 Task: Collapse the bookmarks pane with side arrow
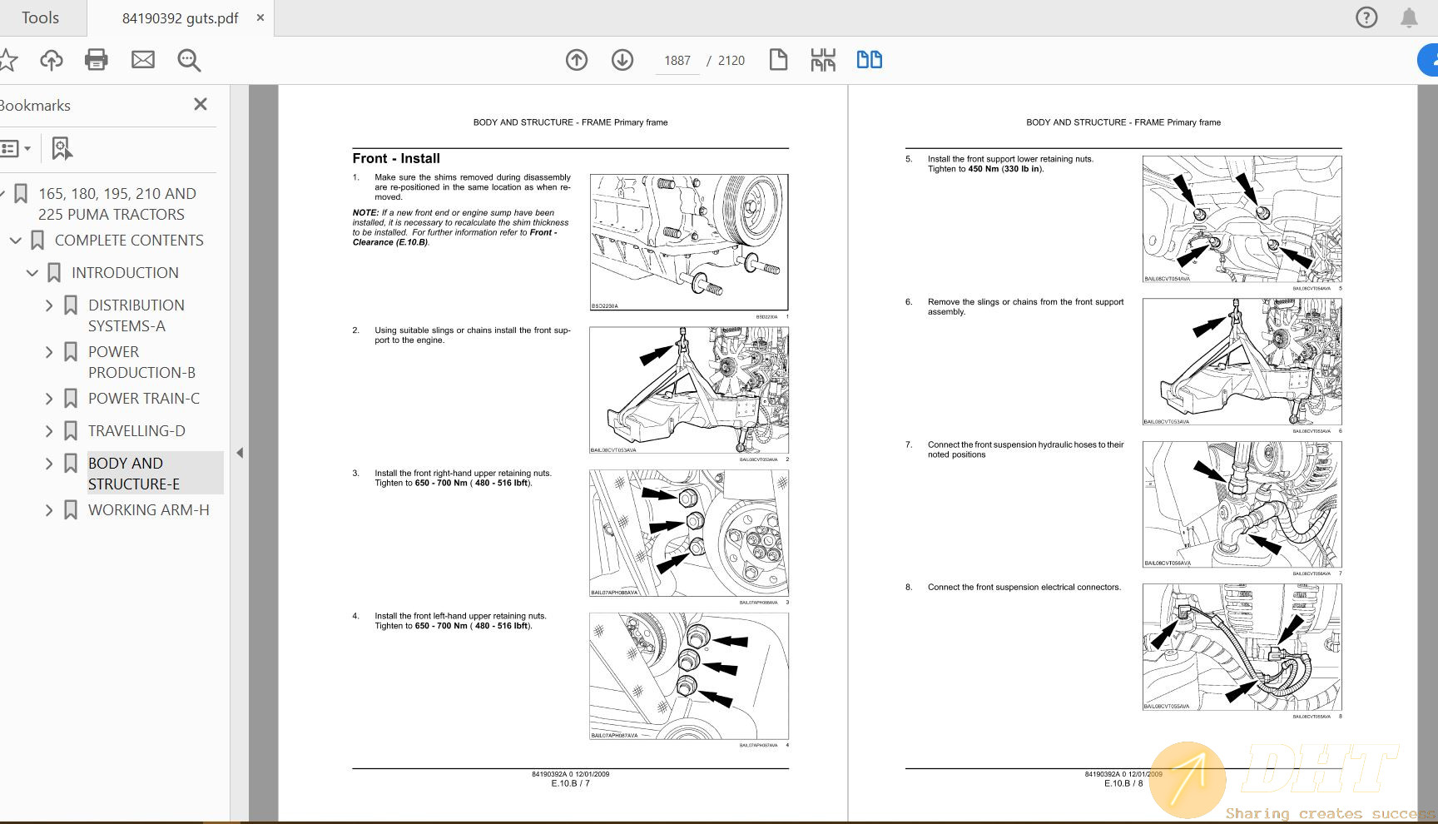coord(240,453)
